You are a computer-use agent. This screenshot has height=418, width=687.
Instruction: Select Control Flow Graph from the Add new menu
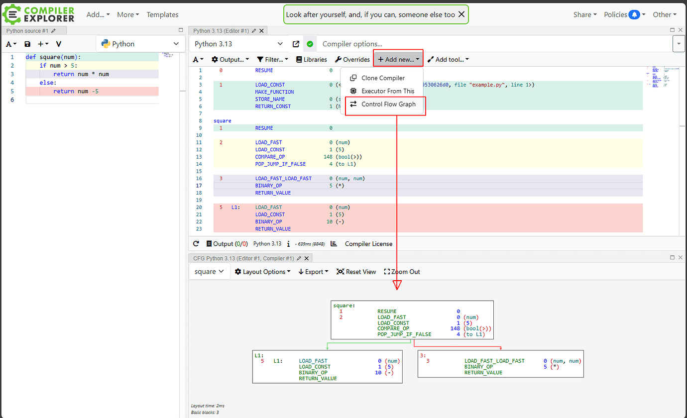[x=385, y=104]
